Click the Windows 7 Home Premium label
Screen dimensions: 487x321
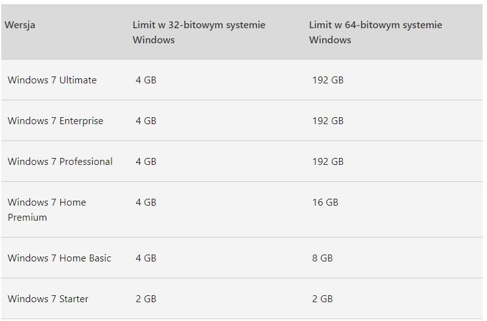tap(47, 210)
